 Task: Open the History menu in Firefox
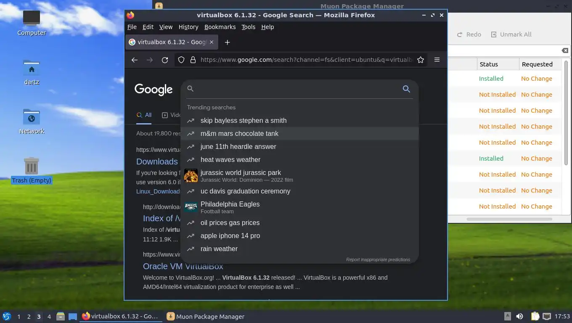188,27
